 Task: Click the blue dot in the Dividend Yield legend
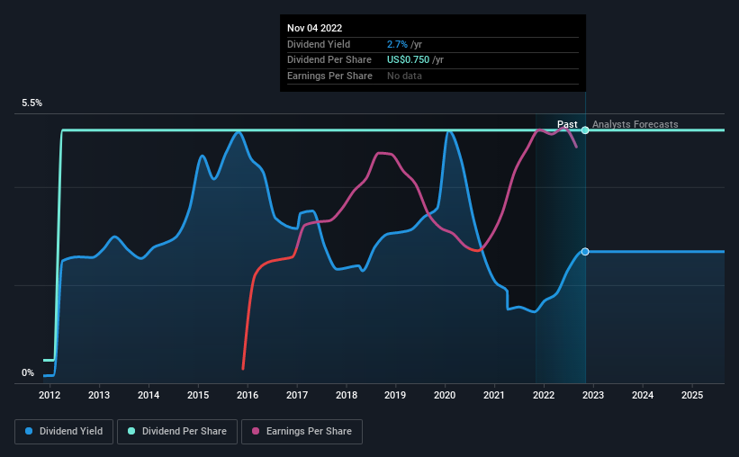[30, 432]
